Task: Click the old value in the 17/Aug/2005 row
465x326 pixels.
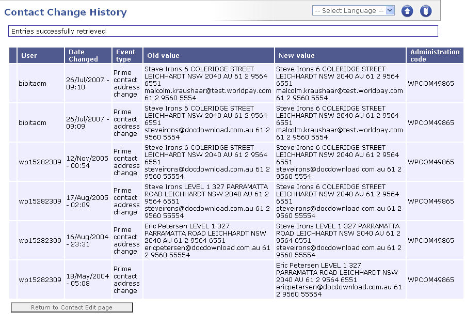Action: click(x=207, y=201)
